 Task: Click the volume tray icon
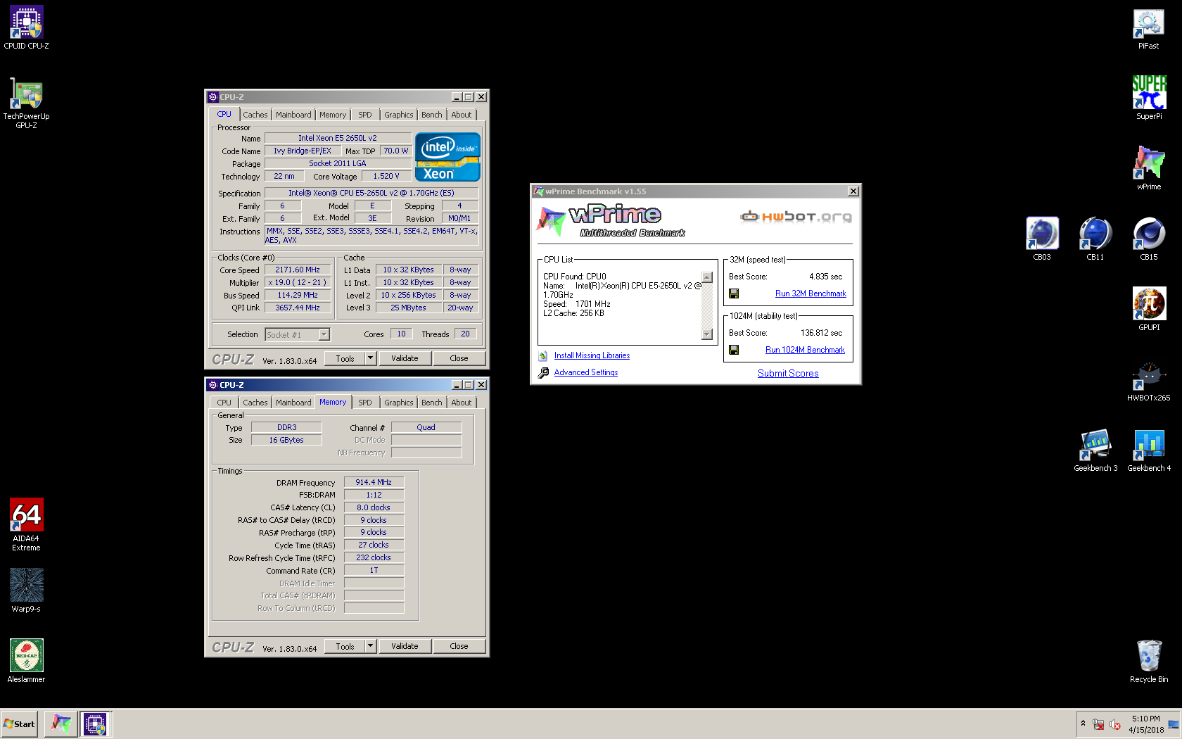[x=1115, y=725]
